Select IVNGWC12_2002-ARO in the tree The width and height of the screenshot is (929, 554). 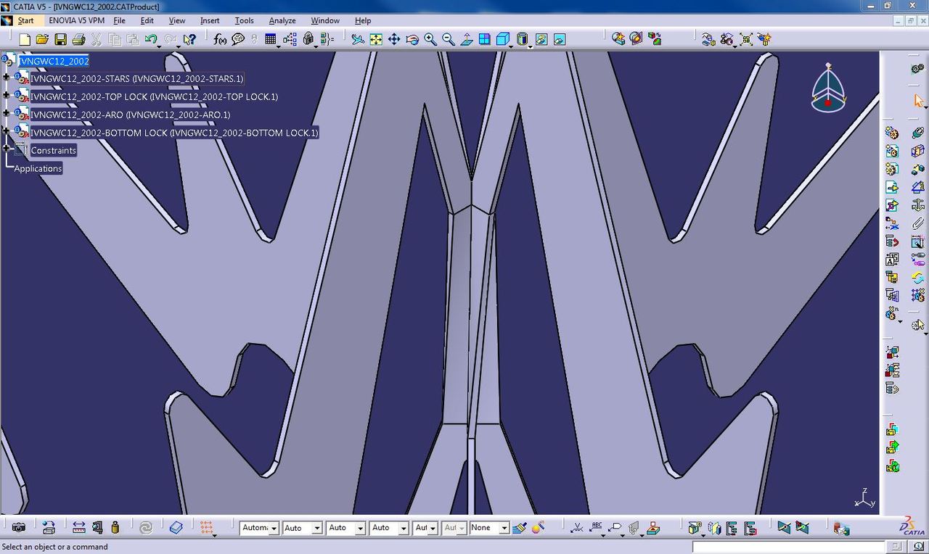pos(131,115)
